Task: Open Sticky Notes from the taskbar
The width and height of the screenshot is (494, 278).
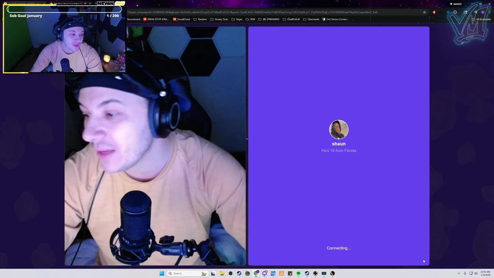Action: [x=290, y=273]
